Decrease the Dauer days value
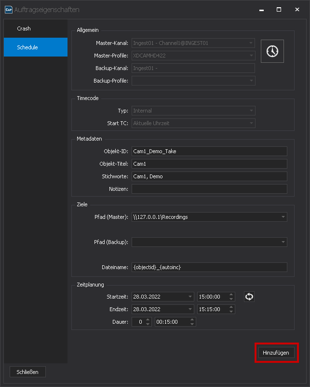The height and width of the screenshot is (387, 310). pyautogui.click(x=148, y=324)
